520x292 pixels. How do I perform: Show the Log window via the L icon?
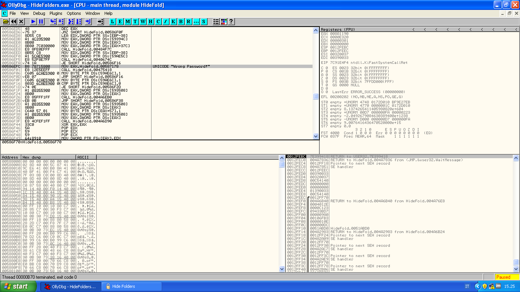113,22
